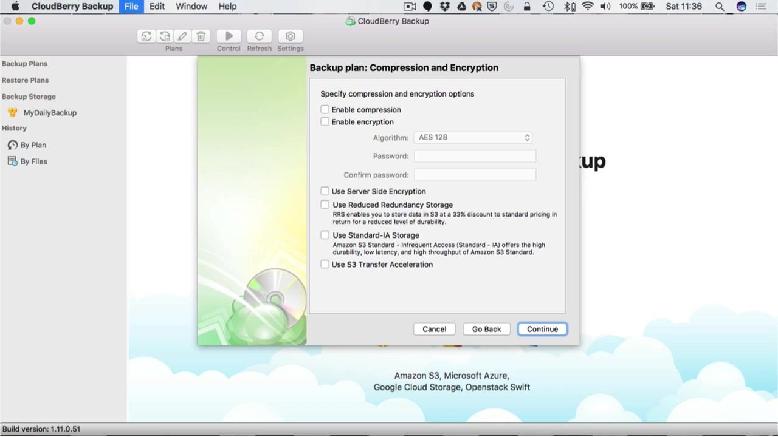778x437 pixels.
Task: Click the volume icon in menu bar
Action: (605, 7)
